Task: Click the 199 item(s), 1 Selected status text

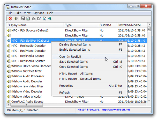Action: coord(22,110)
